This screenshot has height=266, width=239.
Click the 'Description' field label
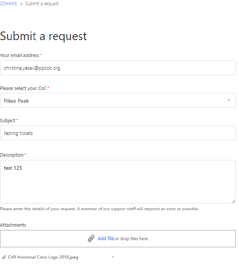click(x=12, y=155)
